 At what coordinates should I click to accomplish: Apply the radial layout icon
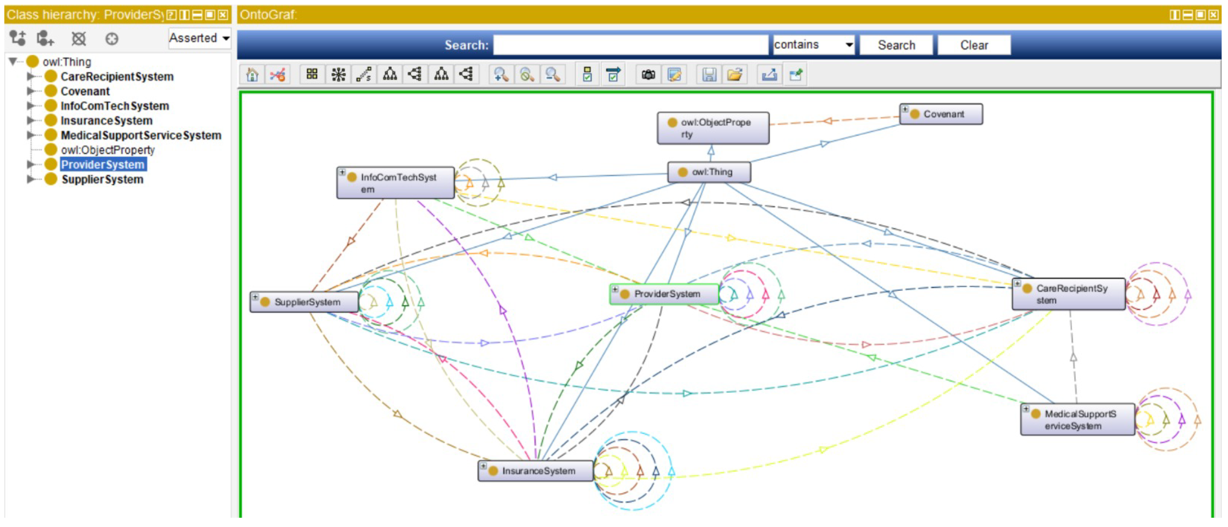tap(339, 75)
